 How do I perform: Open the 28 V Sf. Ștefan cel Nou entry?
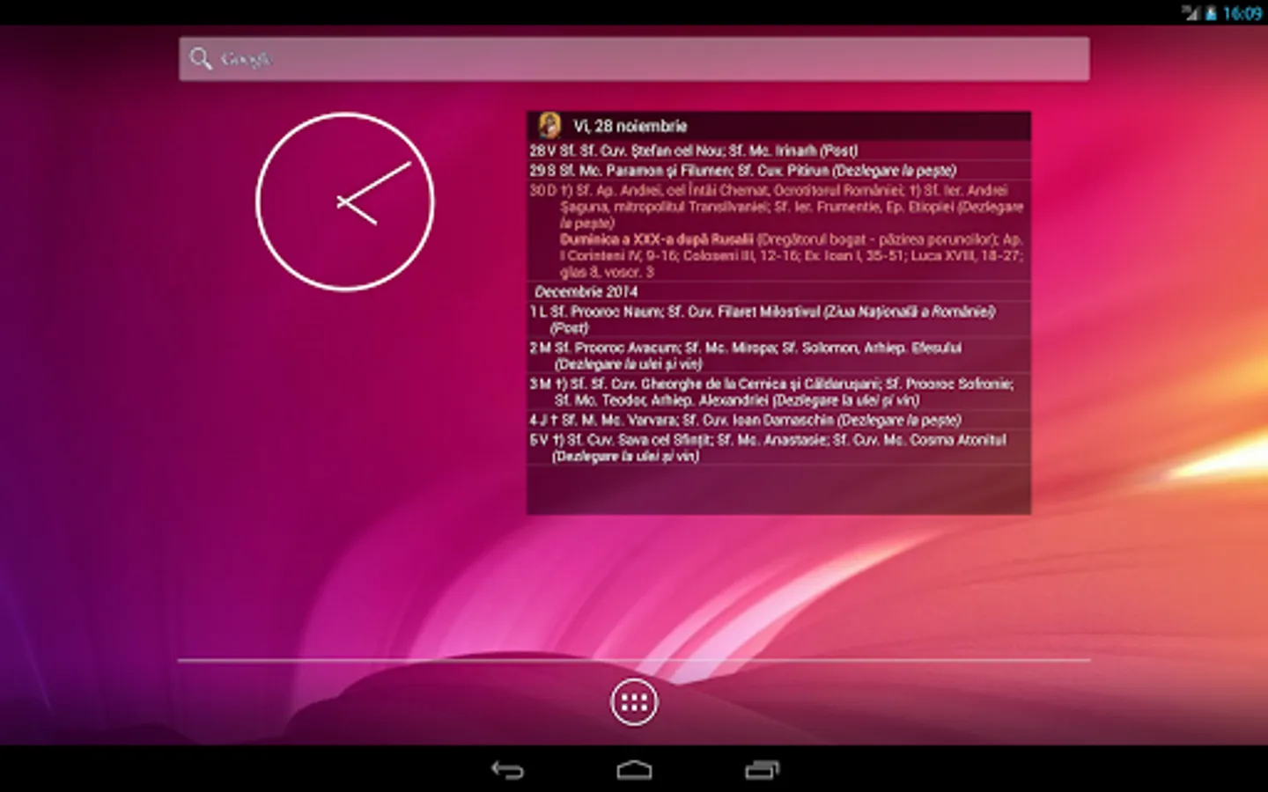pos(778,150)
